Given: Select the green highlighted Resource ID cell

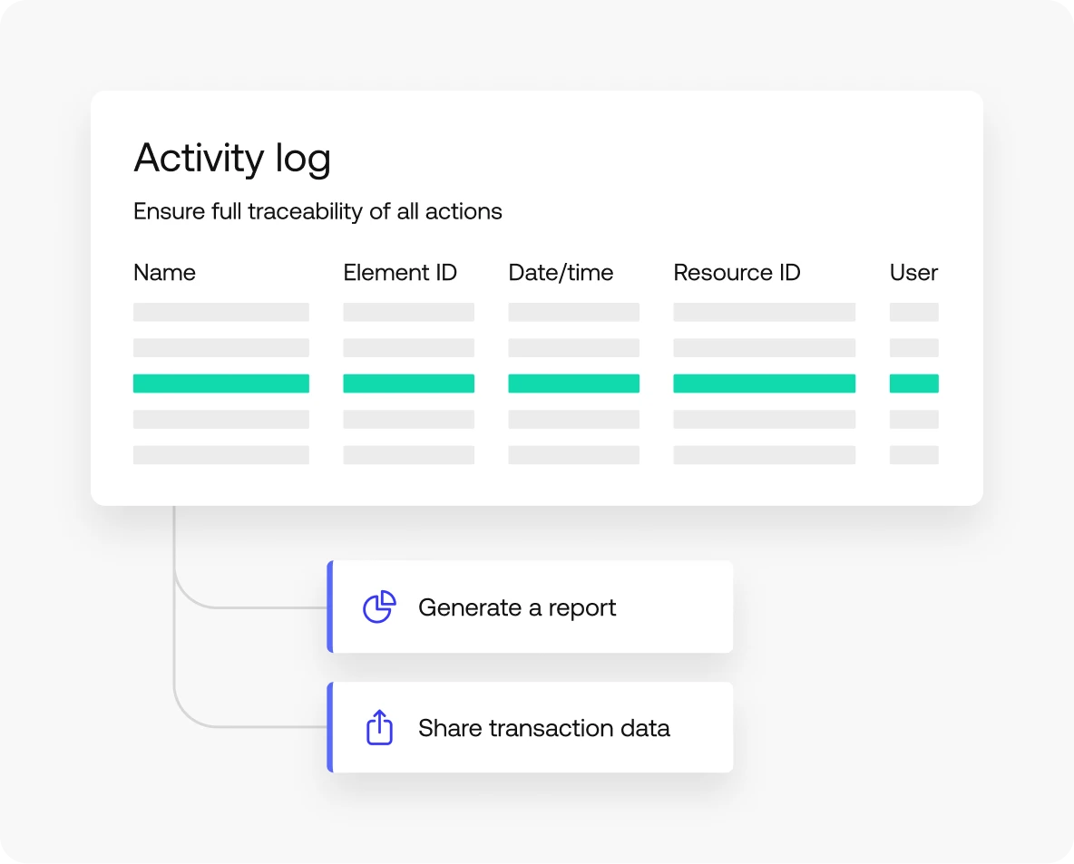Looking at the screenshot, I should [x=764, y=383].
